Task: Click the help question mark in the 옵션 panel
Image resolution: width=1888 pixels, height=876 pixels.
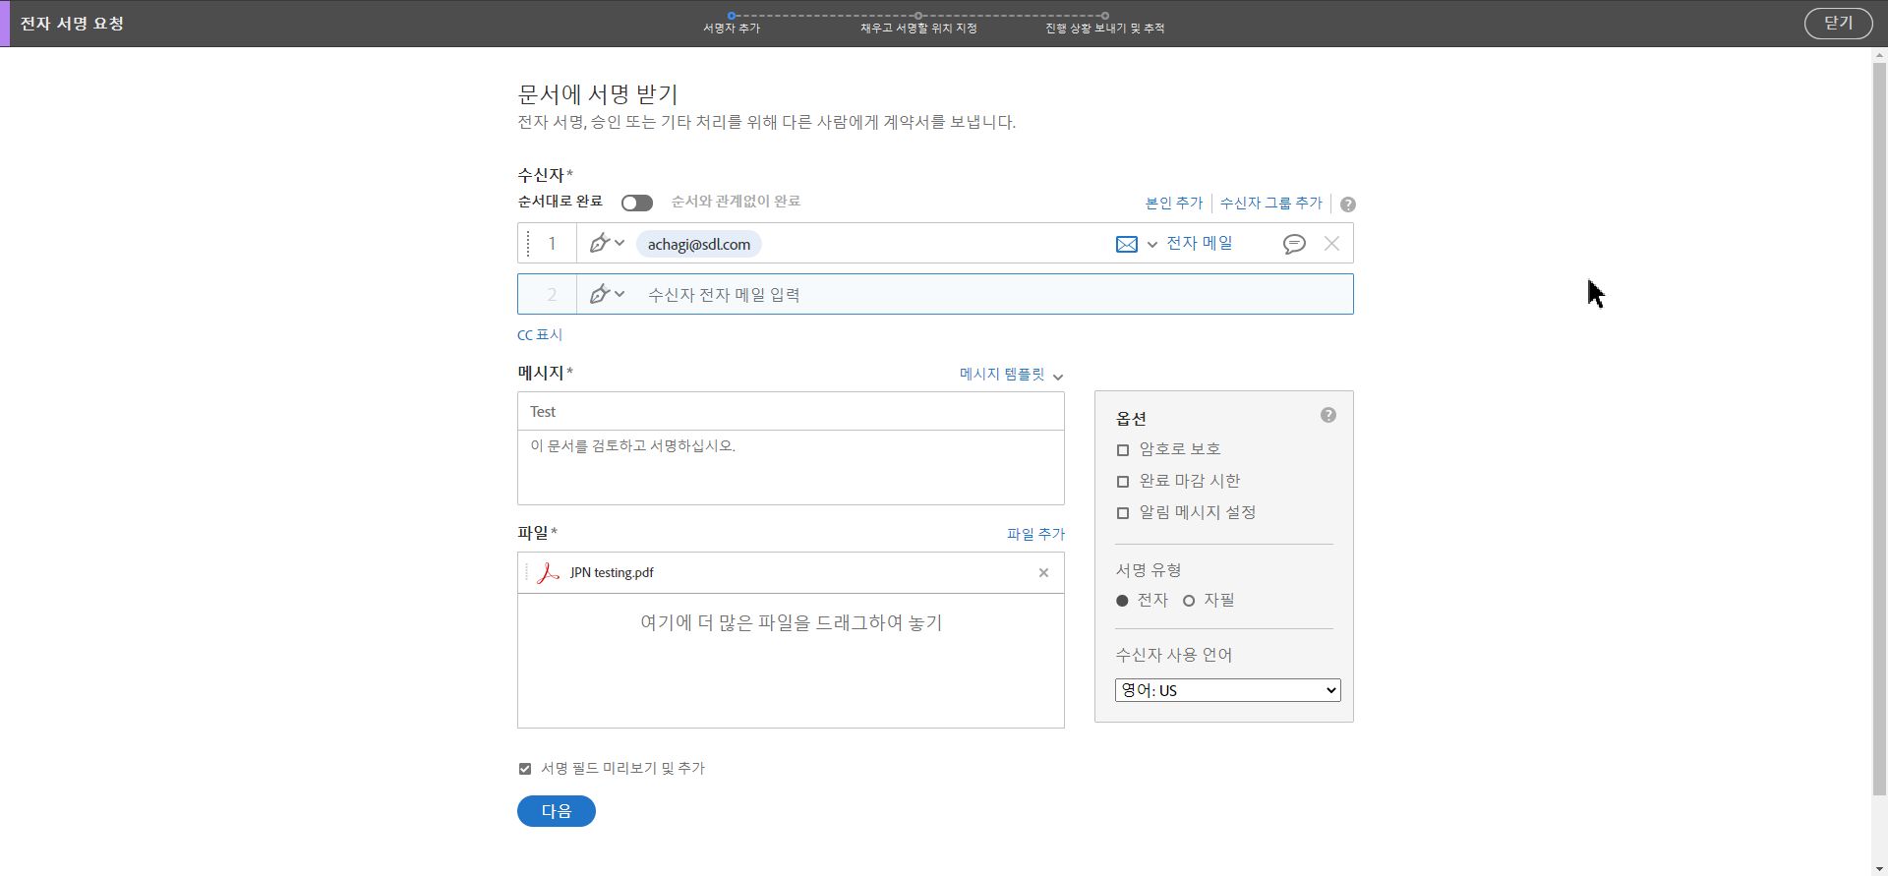Action: 1328,415
